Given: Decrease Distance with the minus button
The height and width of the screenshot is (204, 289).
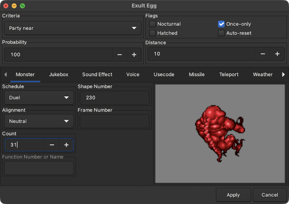Looking at the screenshot, I should [263, 54].
